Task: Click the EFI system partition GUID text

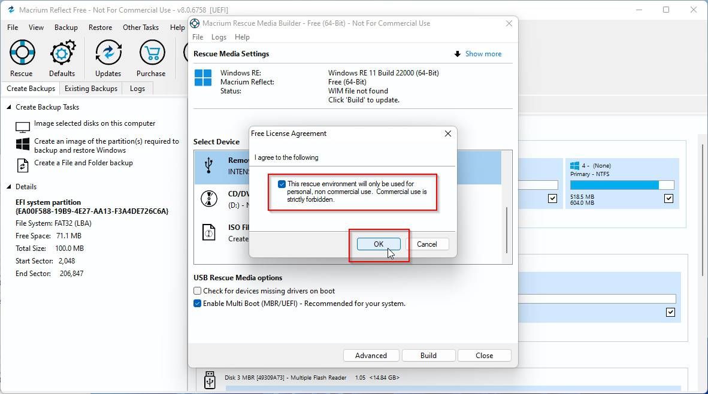Action: click(x=92, y=211)
